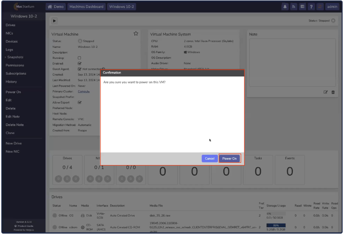
Task: Click the cdrom storage usage bar
Action: [x=276, y=226]
